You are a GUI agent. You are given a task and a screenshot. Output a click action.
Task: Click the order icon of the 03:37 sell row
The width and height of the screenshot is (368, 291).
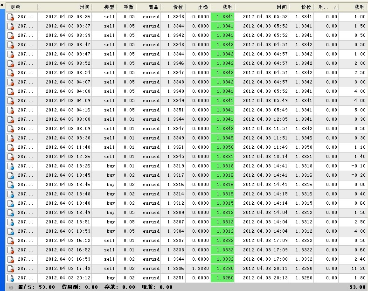[x=11, y=26]
